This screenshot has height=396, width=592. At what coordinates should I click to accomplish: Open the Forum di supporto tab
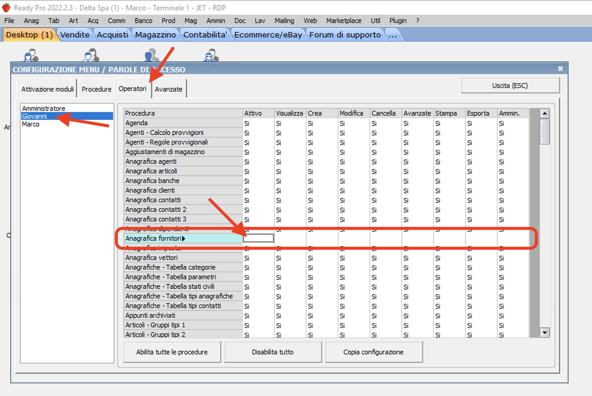coord(345,35)
